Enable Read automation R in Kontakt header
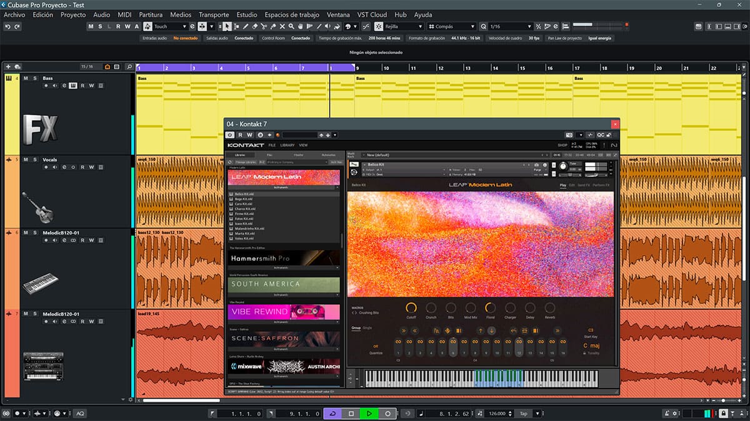The image size is (750, 421). [x=241, y=135]
